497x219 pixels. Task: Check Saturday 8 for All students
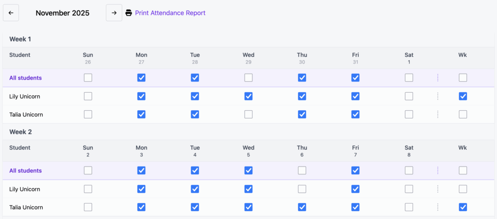409,170
